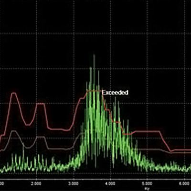
Task: Click the "Exceeded" mask violation label
Action: pyautogui.click(x=115, y=93)
